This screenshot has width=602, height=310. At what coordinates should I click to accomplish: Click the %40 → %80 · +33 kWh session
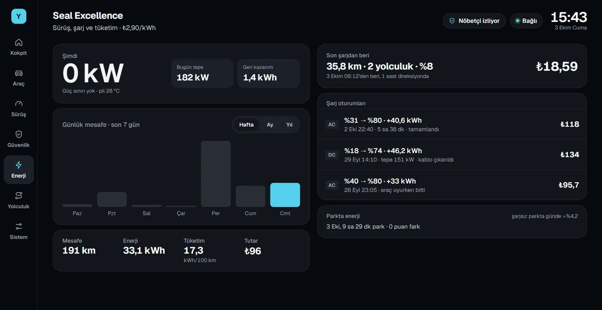(x=452, y=185)
